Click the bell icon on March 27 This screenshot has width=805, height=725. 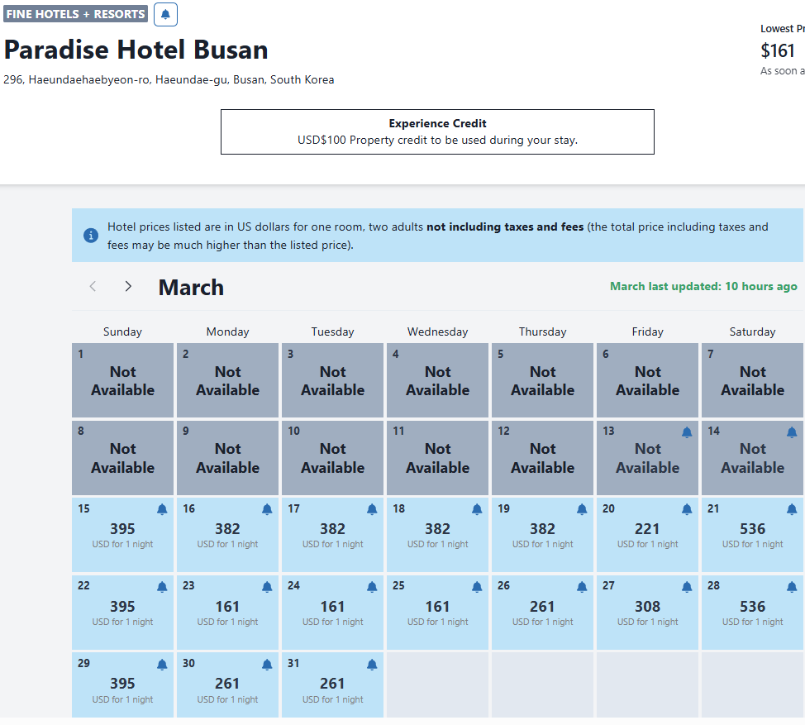coord(687,587)
